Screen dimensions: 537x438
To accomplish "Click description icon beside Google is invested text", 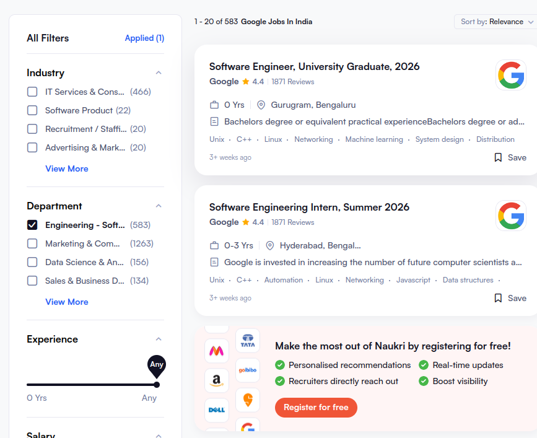I will 214,262.
